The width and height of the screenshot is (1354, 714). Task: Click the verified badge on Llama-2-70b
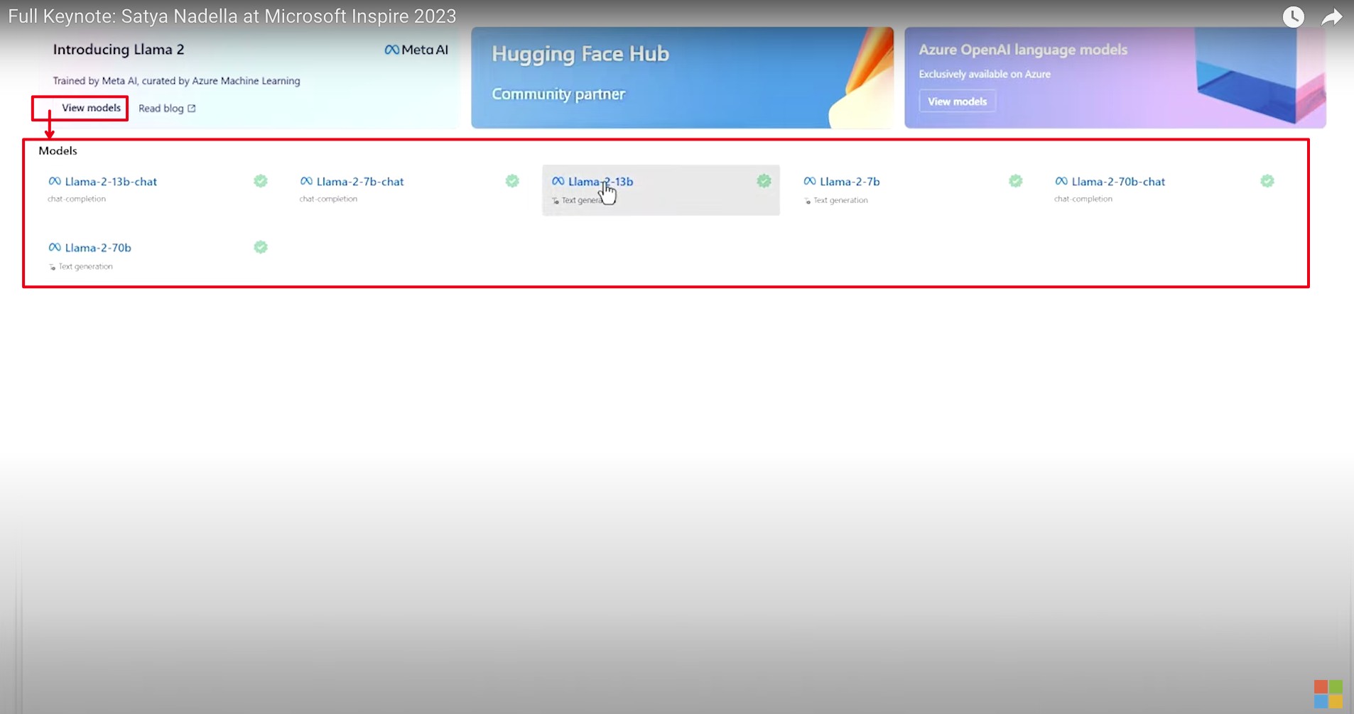coord(261,247)
